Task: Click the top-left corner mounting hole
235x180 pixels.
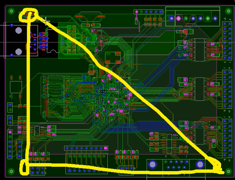Action: point(11,11)
